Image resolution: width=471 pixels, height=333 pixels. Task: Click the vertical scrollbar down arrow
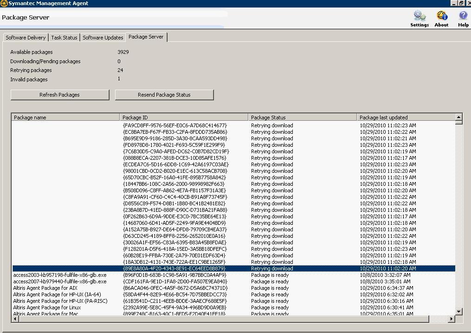pyautogui.click(x=458, y=311)
